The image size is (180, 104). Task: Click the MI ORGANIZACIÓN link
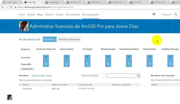pyautogui.click(x=30, y=40)
